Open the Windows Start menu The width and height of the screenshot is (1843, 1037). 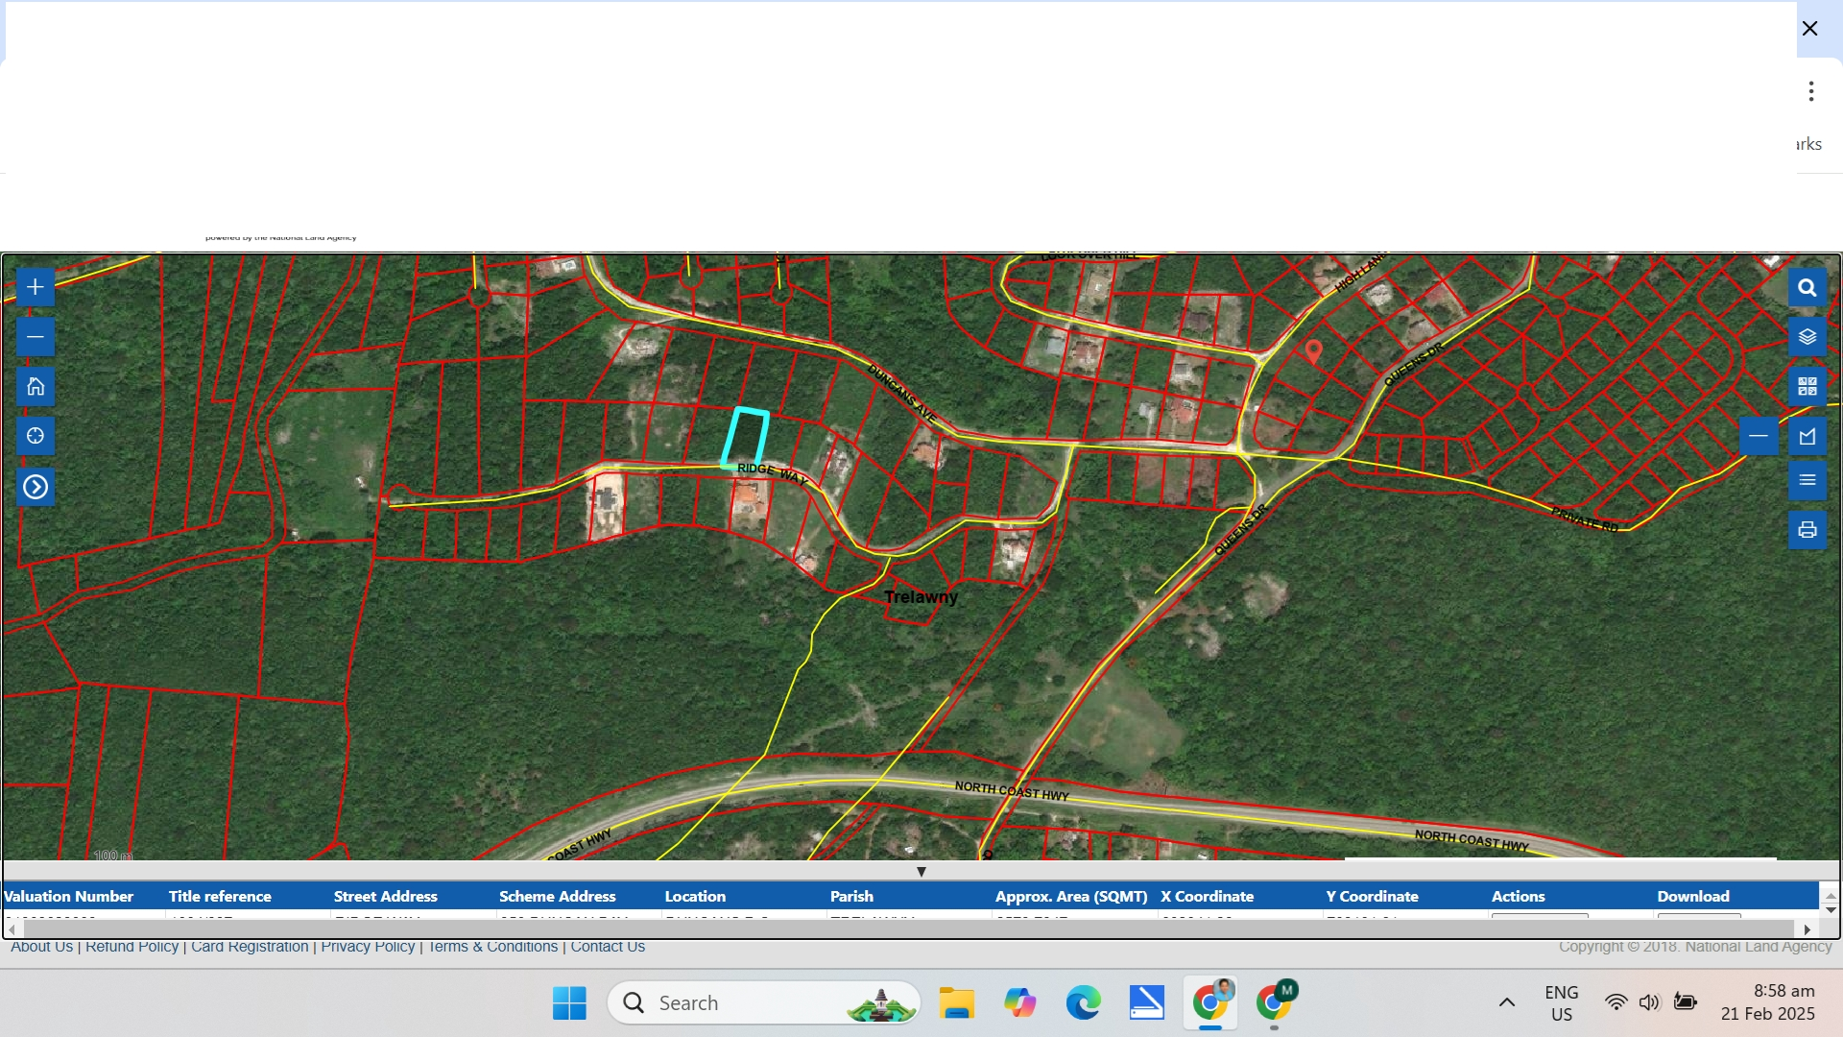[x=569, y=1002]
